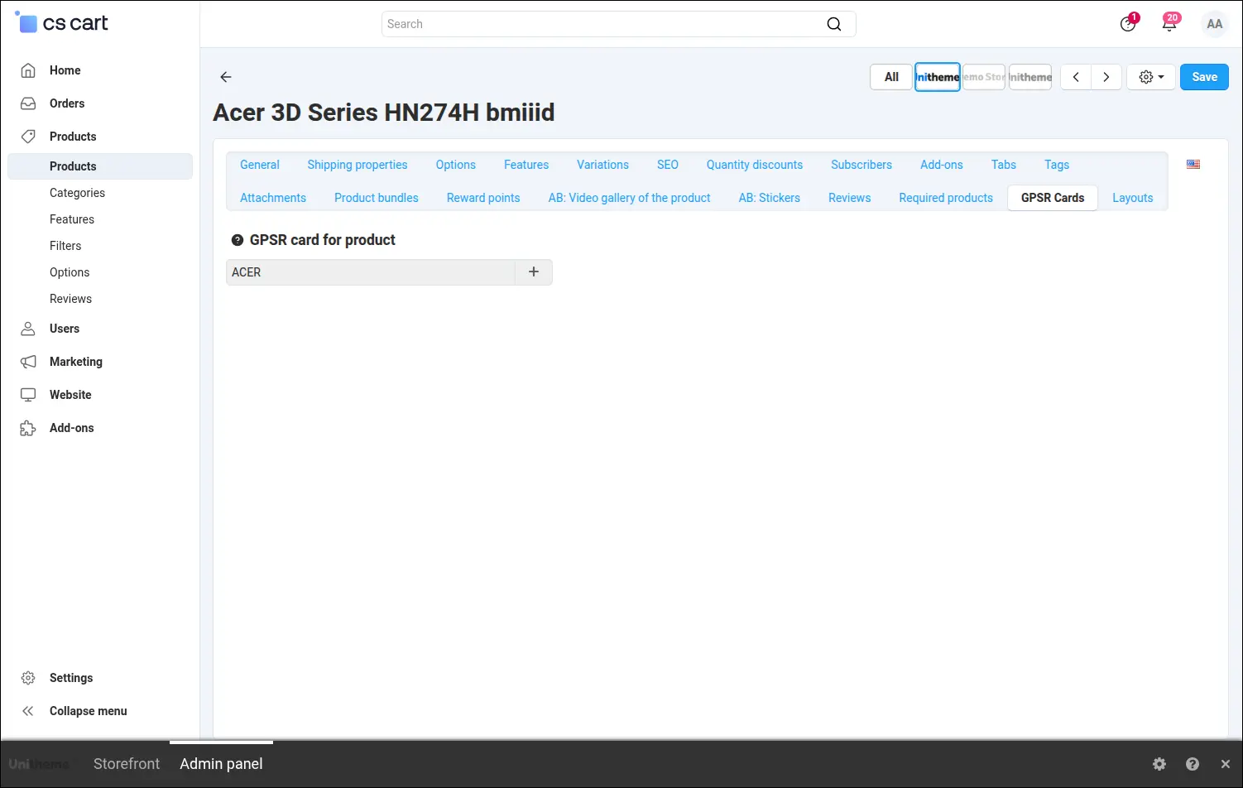Open the General tab
1243x788 pixels.
[x=260, y=165]
